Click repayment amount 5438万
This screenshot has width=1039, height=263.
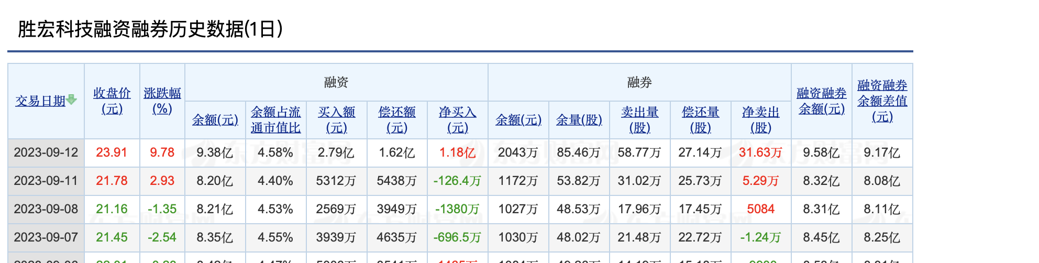397,181
